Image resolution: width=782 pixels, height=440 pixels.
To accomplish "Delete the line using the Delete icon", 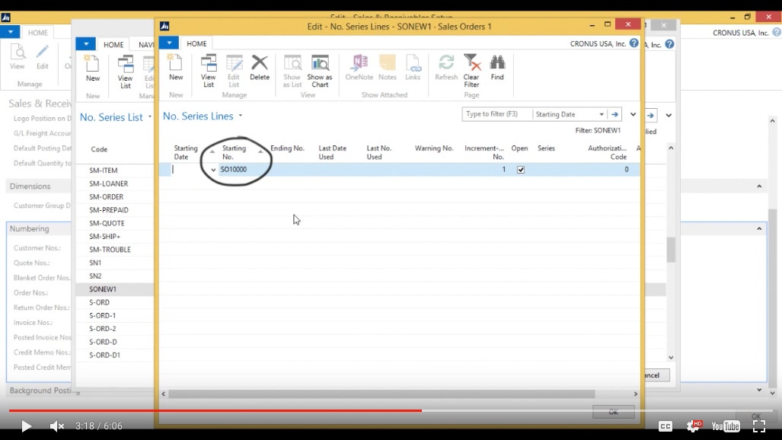I will point(260,69).
